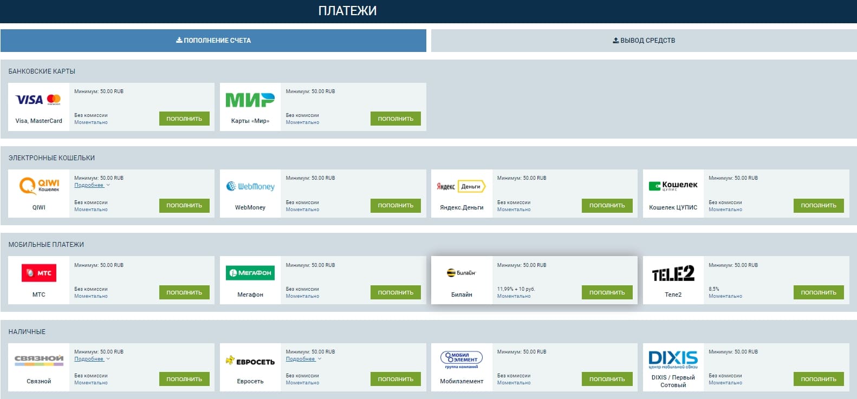The width and height of the screenshot is (857, 399).
Task: Select the МИР card logo
Action: tap(250, 100)
